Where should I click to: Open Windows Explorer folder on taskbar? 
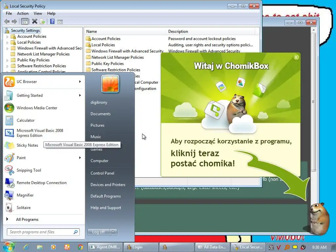pyautogui.click(x=40, y=247)
